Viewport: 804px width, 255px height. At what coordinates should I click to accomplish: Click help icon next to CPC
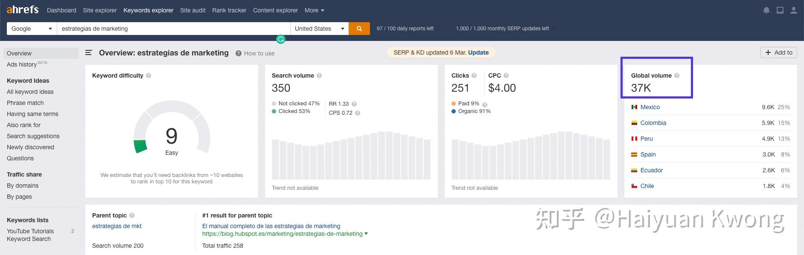click(x=506, y=75)
